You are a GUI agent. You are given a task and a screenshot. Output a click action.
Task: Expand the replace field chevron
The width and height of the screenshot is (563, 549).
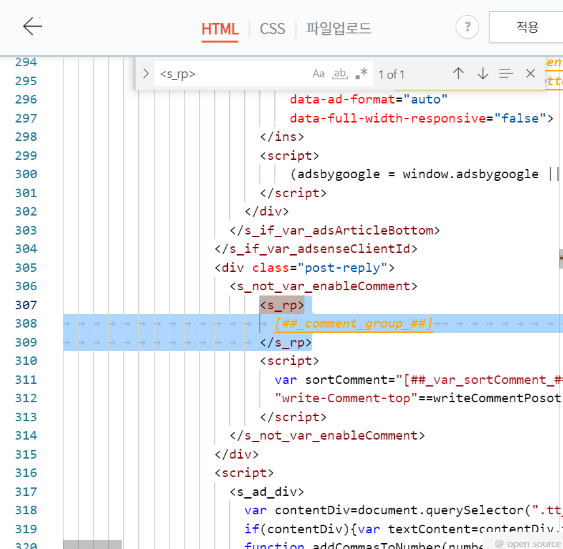coord(145,73)
